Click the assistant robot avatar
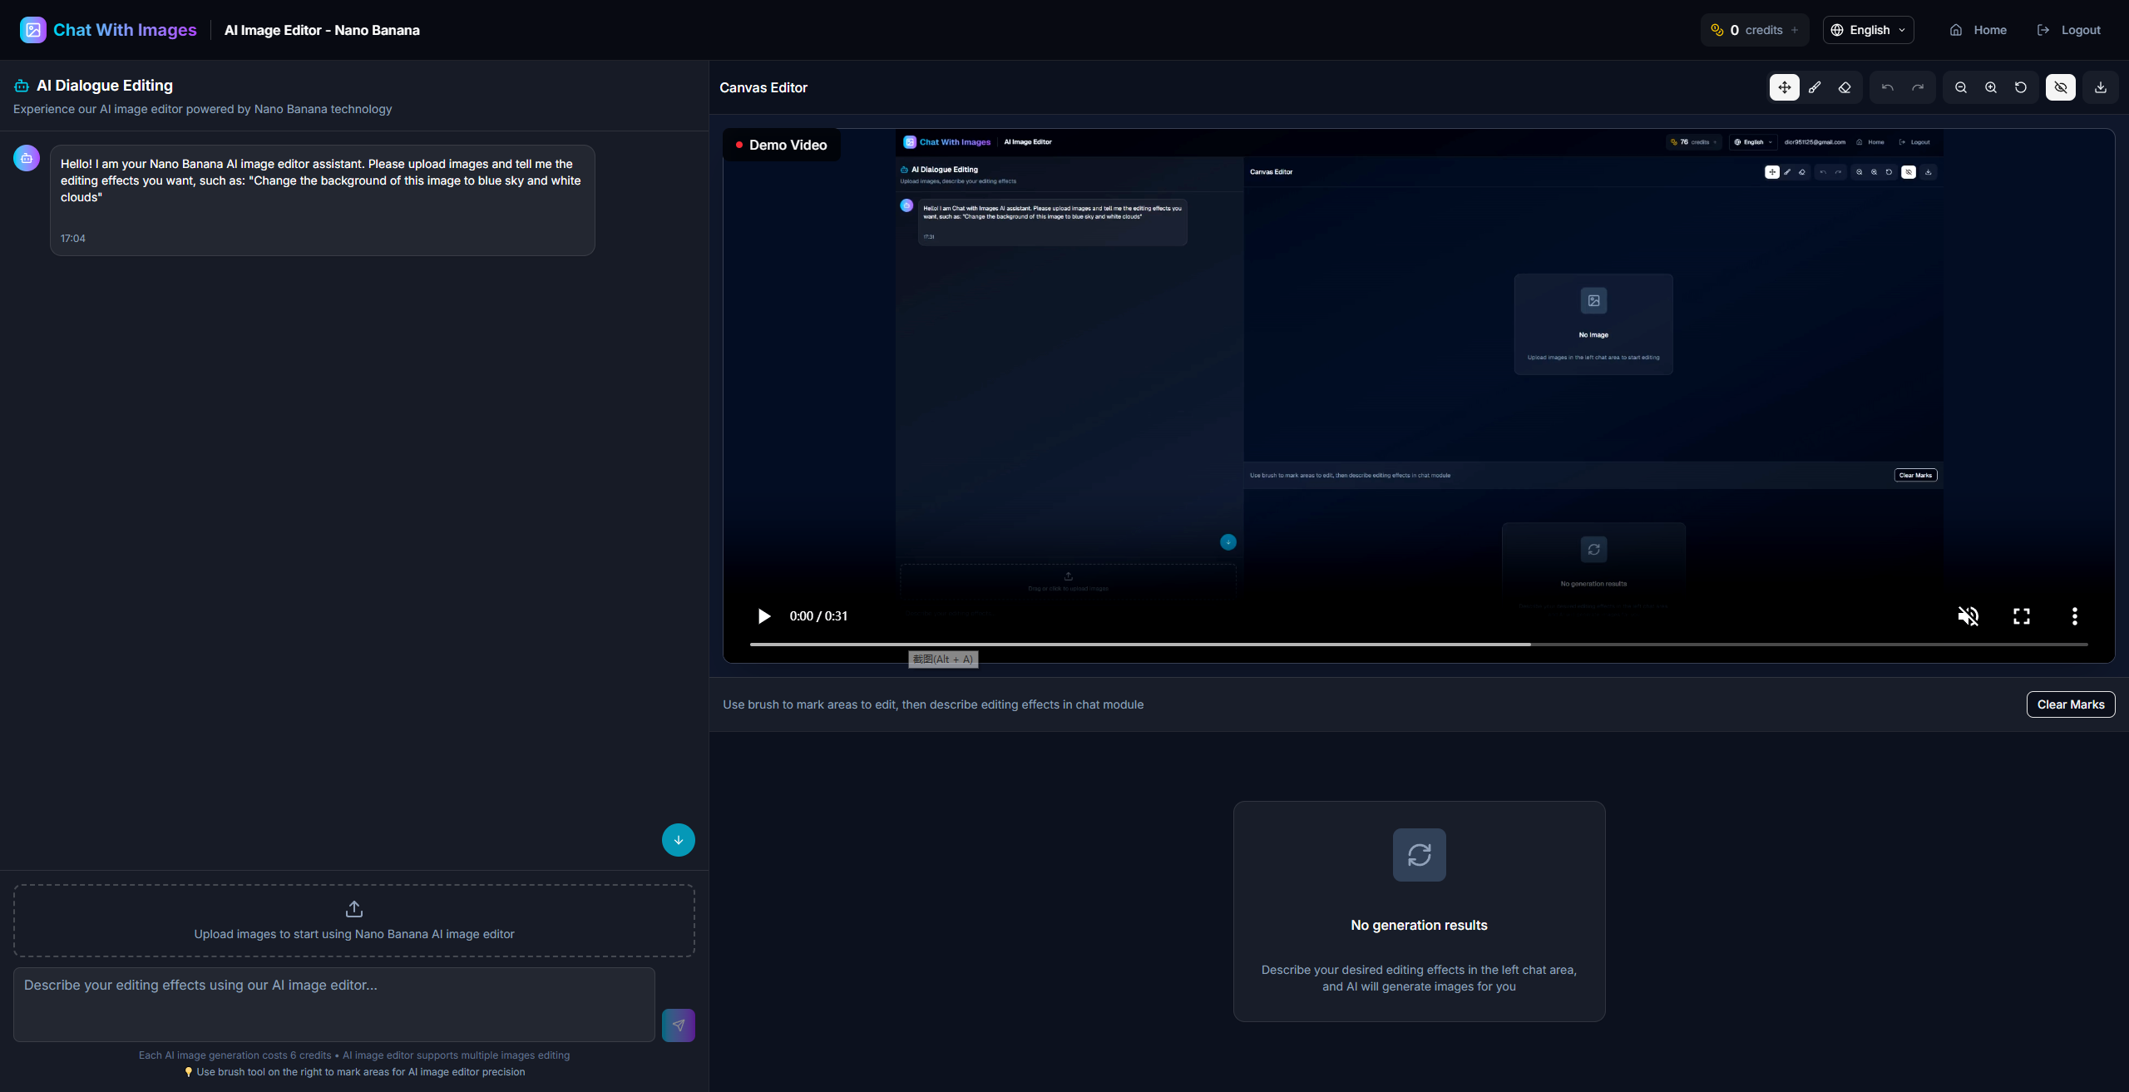 click(27, 158)
